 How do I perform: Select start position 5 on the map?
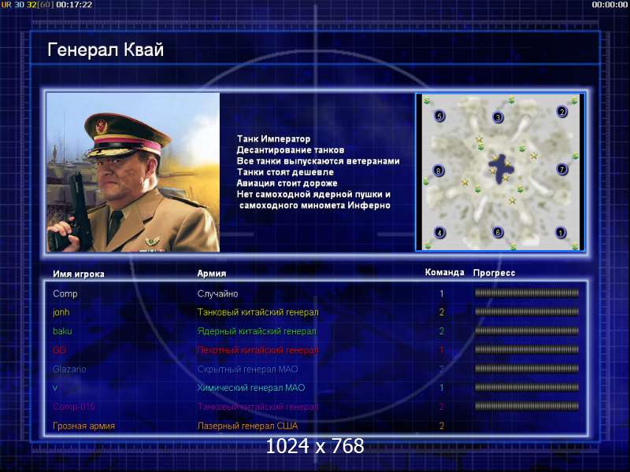click(x=439, y=116)
